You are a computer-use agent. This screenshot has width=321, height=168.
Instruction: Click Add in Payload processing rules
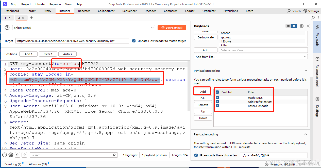pos(203,92)
